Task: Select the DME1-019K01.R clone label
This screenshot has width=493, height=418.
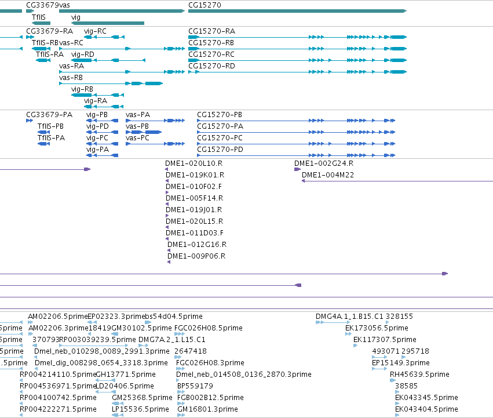Action: pyautogui.click(x=195, y=175)
